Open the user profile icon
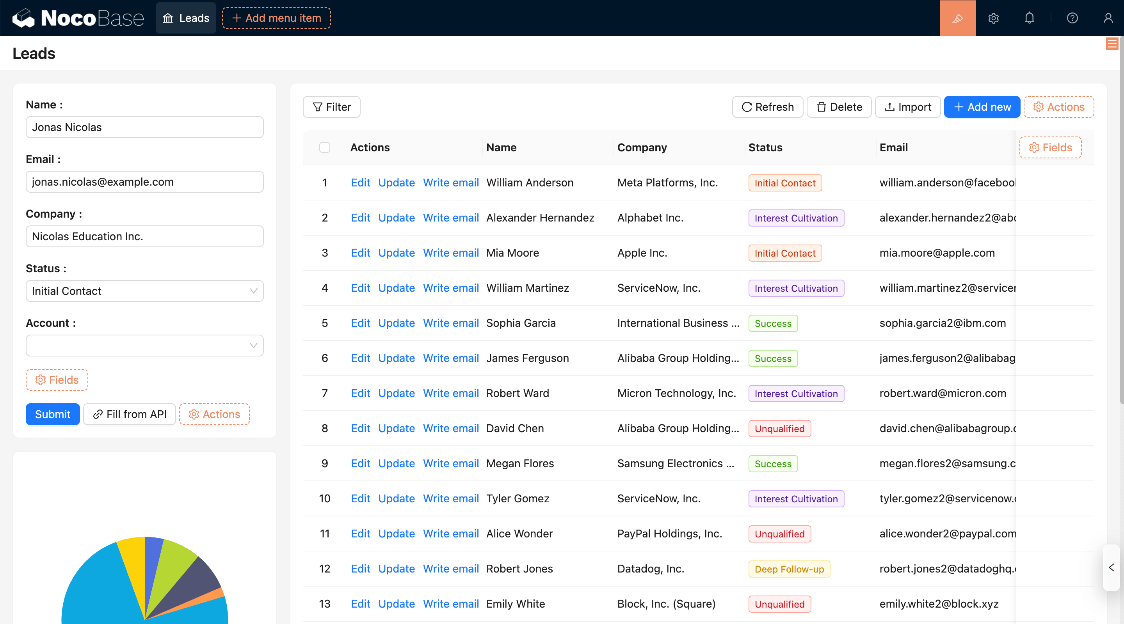The height and width of the screenshot is (624, 1124). click(1108, 18)
